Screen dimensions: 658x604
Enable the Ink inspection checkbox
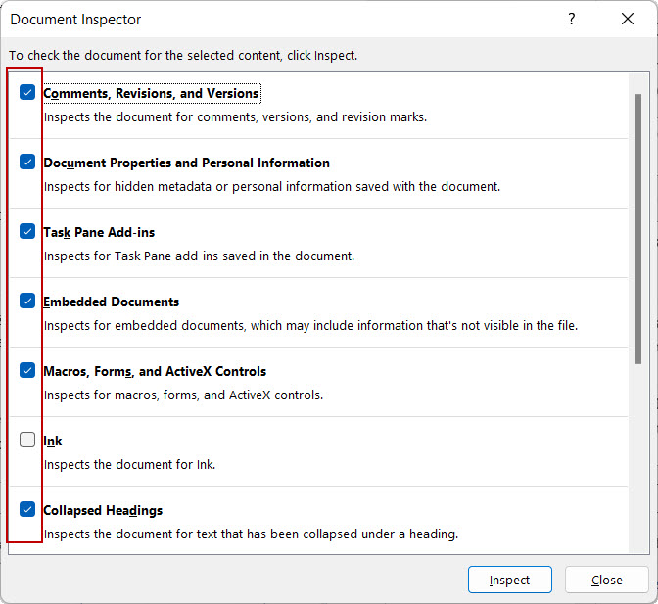(27, 441)
